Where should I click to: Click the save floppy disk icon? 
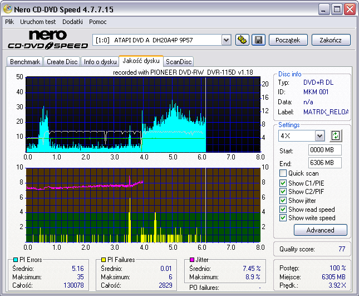point(258,40)
